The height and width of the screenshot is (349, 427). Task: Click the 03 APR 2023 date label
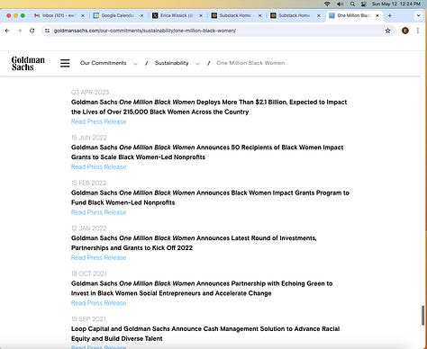90,92
